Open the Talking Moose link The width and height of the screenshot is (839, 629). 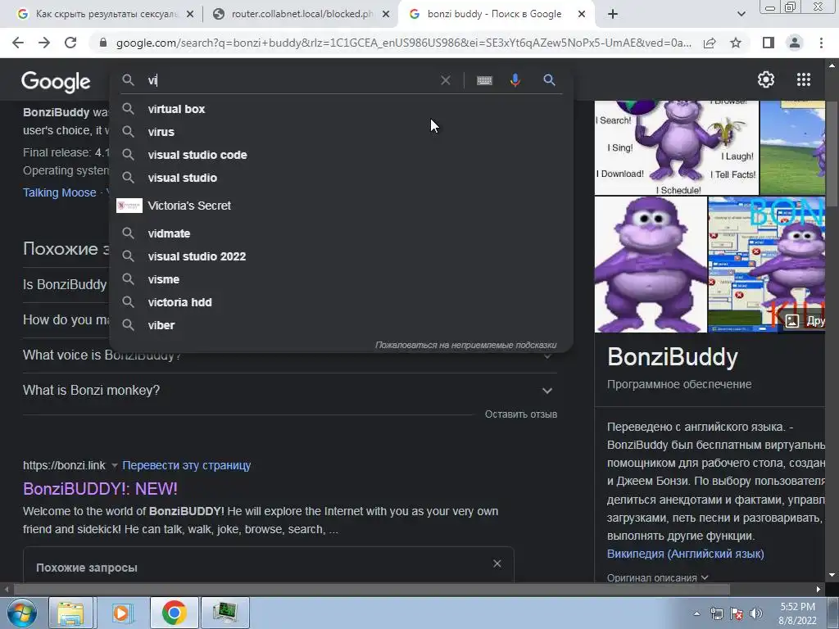(x=59, y=192)
